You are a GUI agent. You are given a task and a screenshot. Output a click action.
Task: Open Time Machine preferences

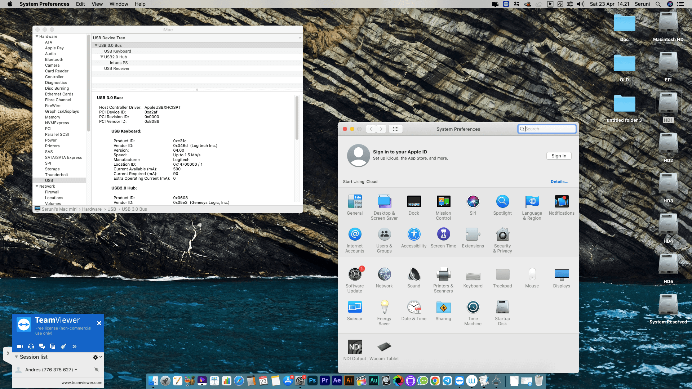473,313
